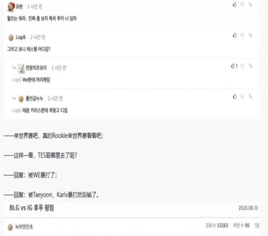268x236 pixels.
Task: Click the pencil icon on the top comment
Action: pos(250,5)
